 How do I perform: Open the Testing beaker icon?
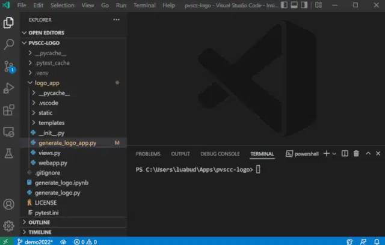point(8,153)
